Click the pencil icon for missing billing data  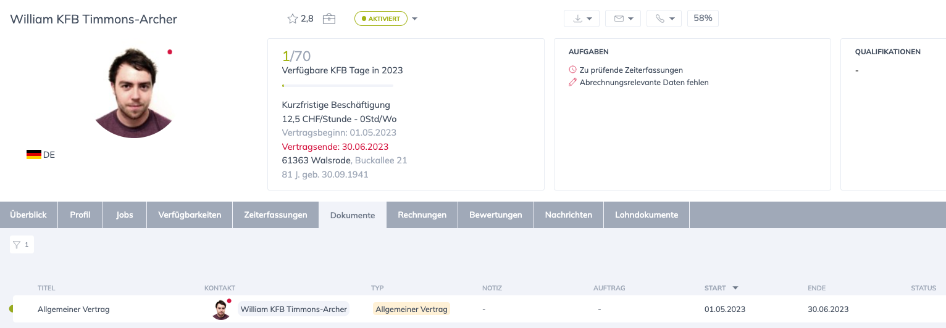tap(572, 82)
